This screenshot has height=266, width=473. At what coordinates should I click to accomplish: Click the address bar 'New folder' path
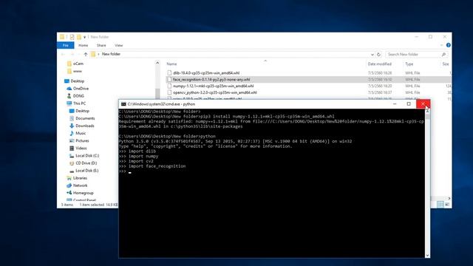click(x=111, y=54)
